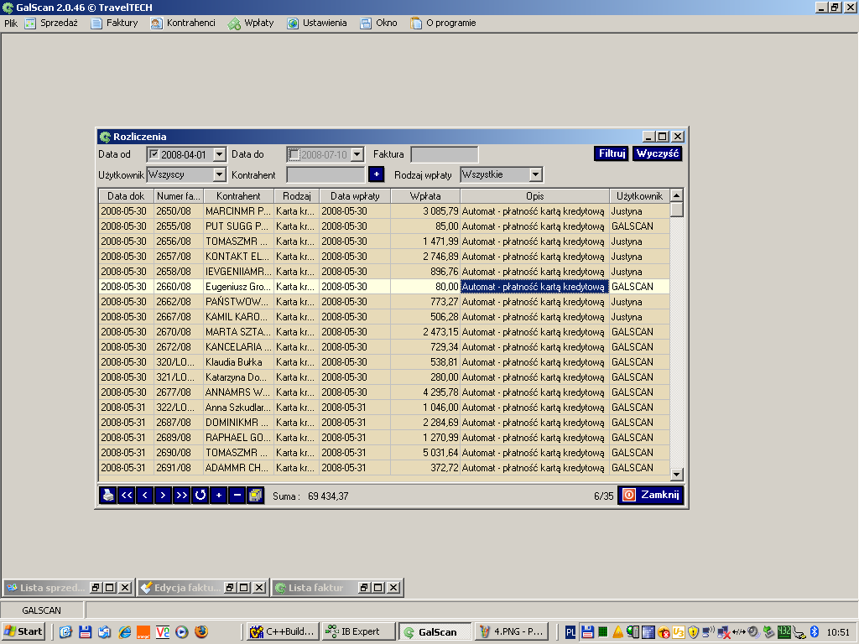Click Bluetooth icon in system tray
The height and width of the screenshot is (644, 859).
pyautogui.click(x=814, y=631)
